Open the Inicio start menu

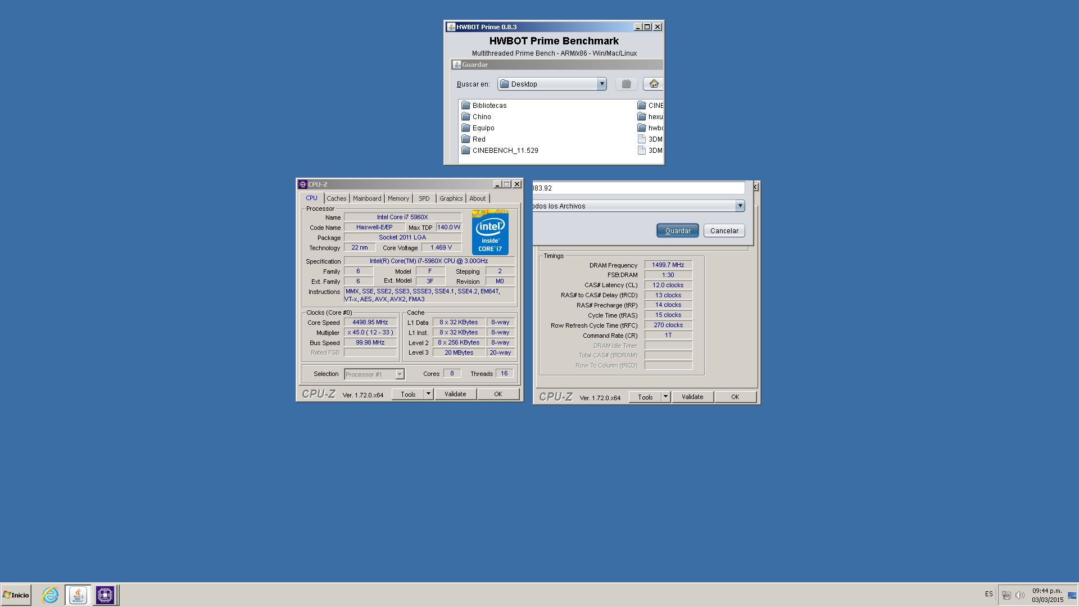[x=16, y=595]
